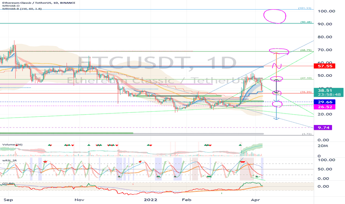Click the 90.00 price axis tick
The height and width of the screenshot is (204, 345).
pyautogui.click(x=325, y=24)
